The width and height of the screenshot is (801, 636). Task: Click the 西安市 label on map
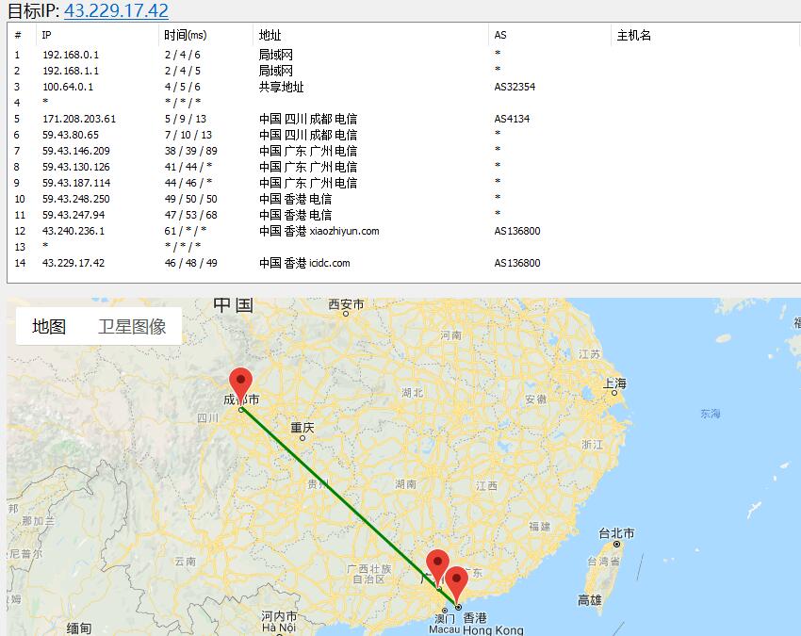click(346, 304)
